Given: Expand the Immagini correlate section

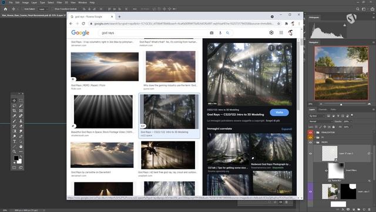Looking at the screenshot, I should pyautogui.click(x=287, y=129).
